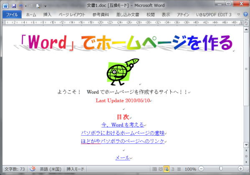The image size is (250, 175).
Task: Switch to the 挿入 tab
Action: 47,15
